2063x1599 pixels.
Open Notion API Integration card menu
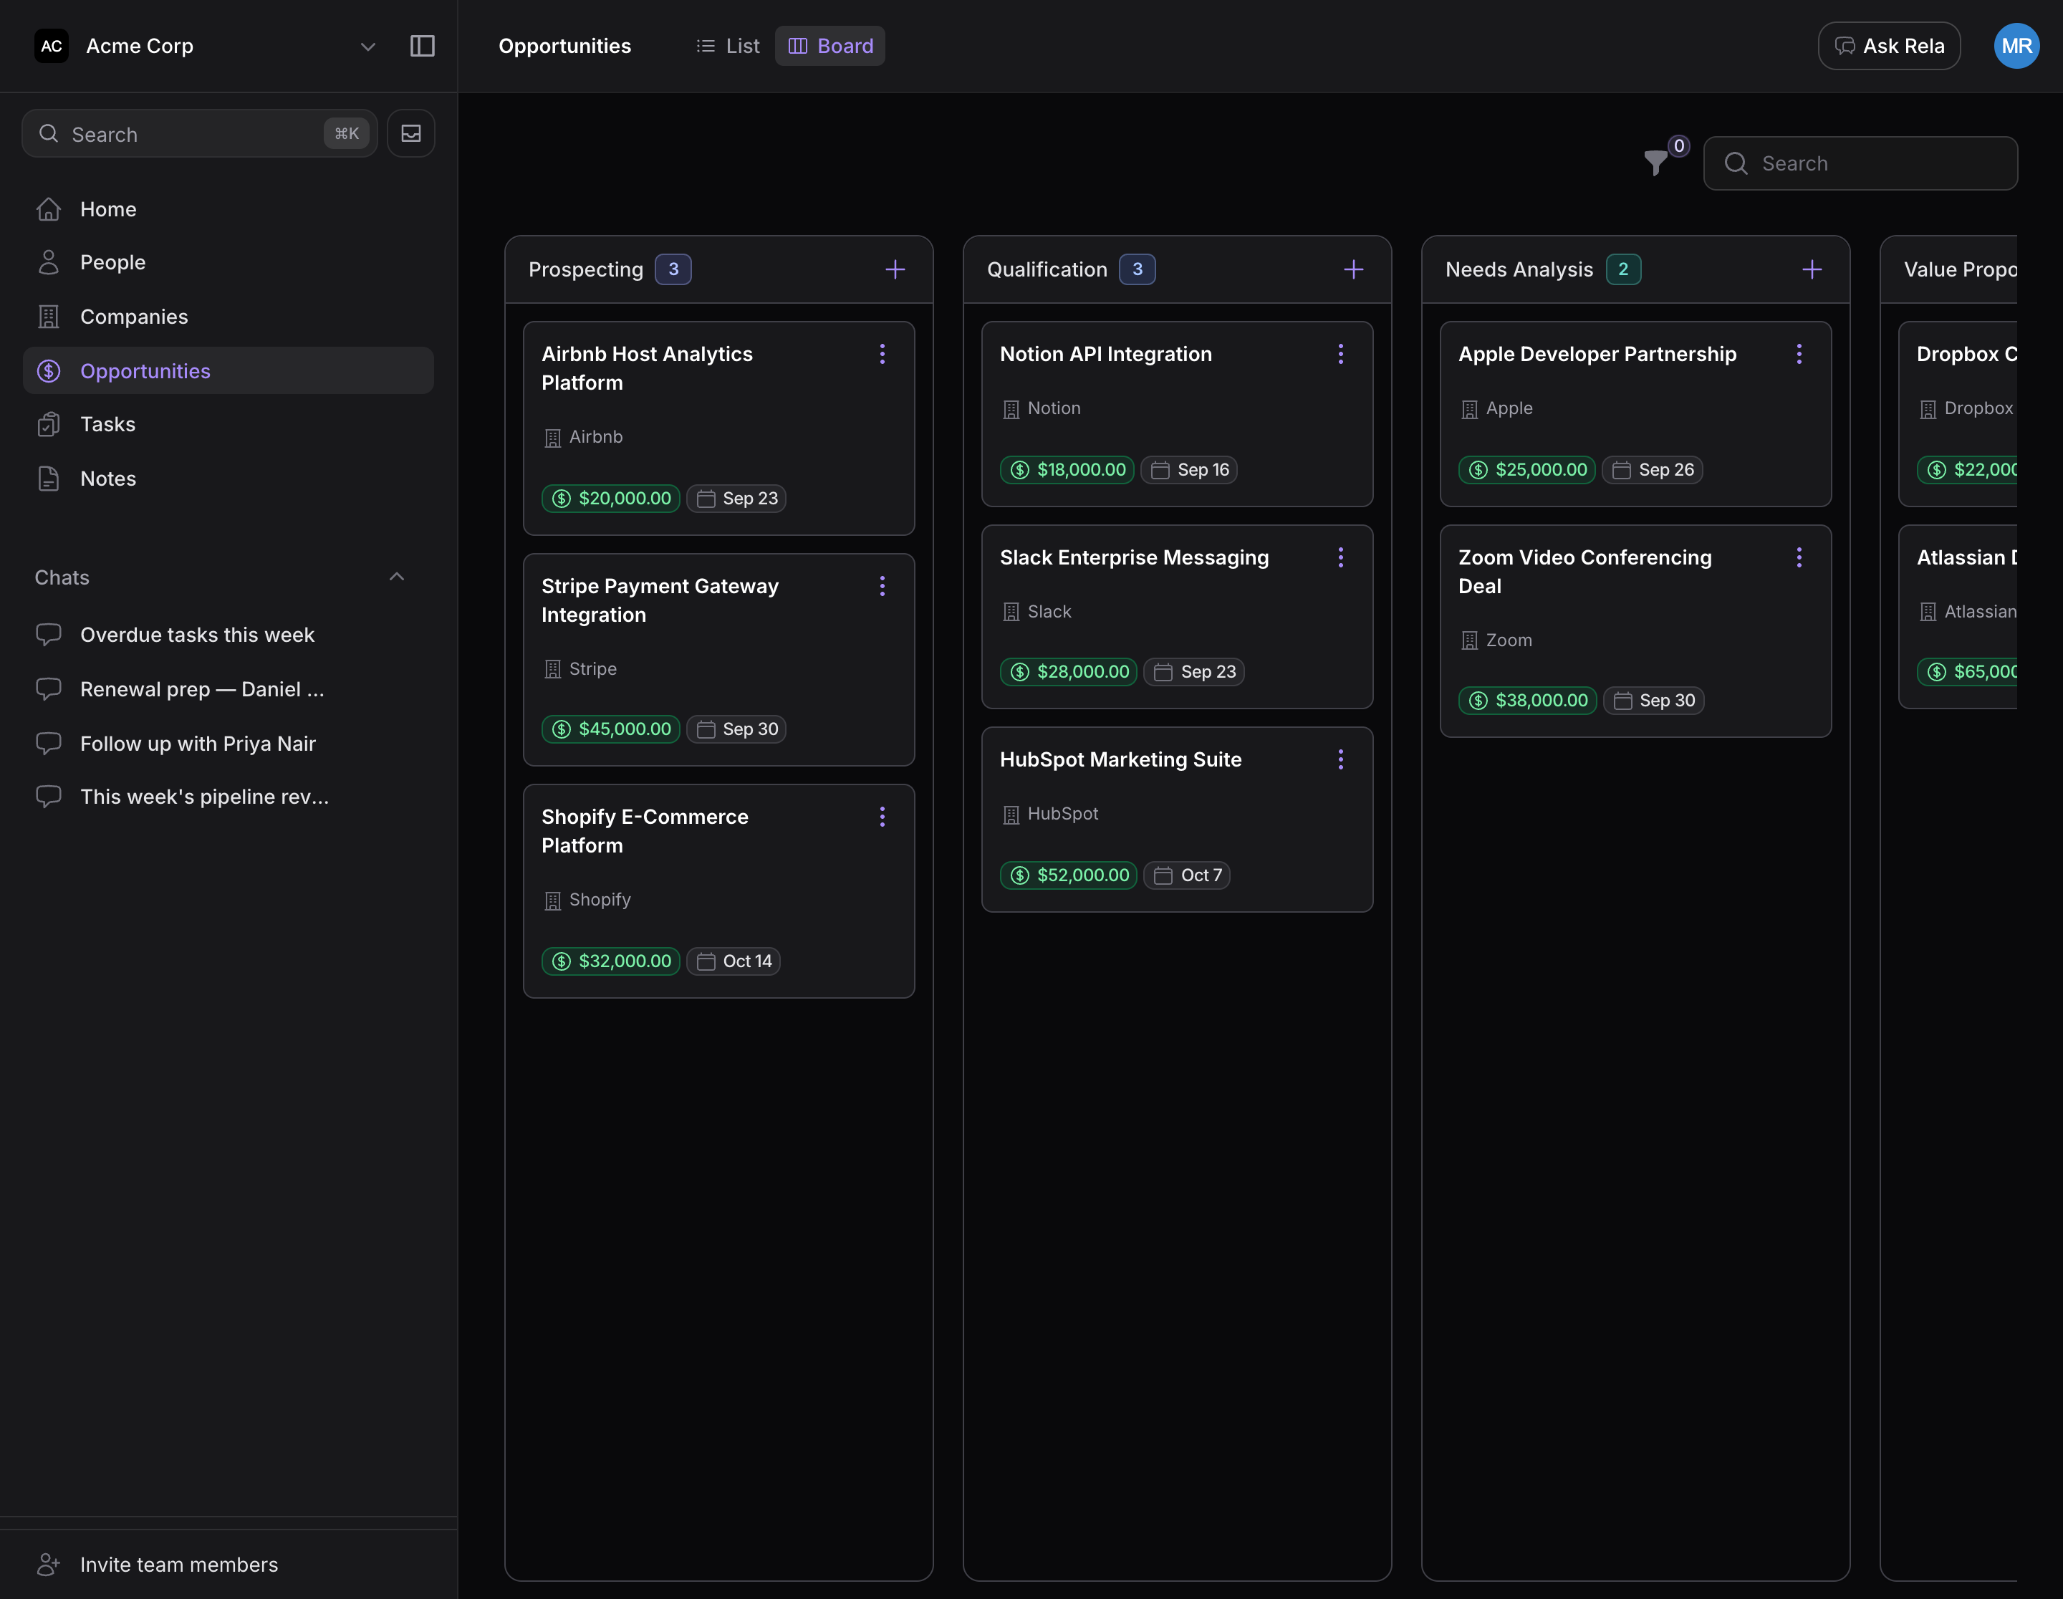coord(1340,354)
